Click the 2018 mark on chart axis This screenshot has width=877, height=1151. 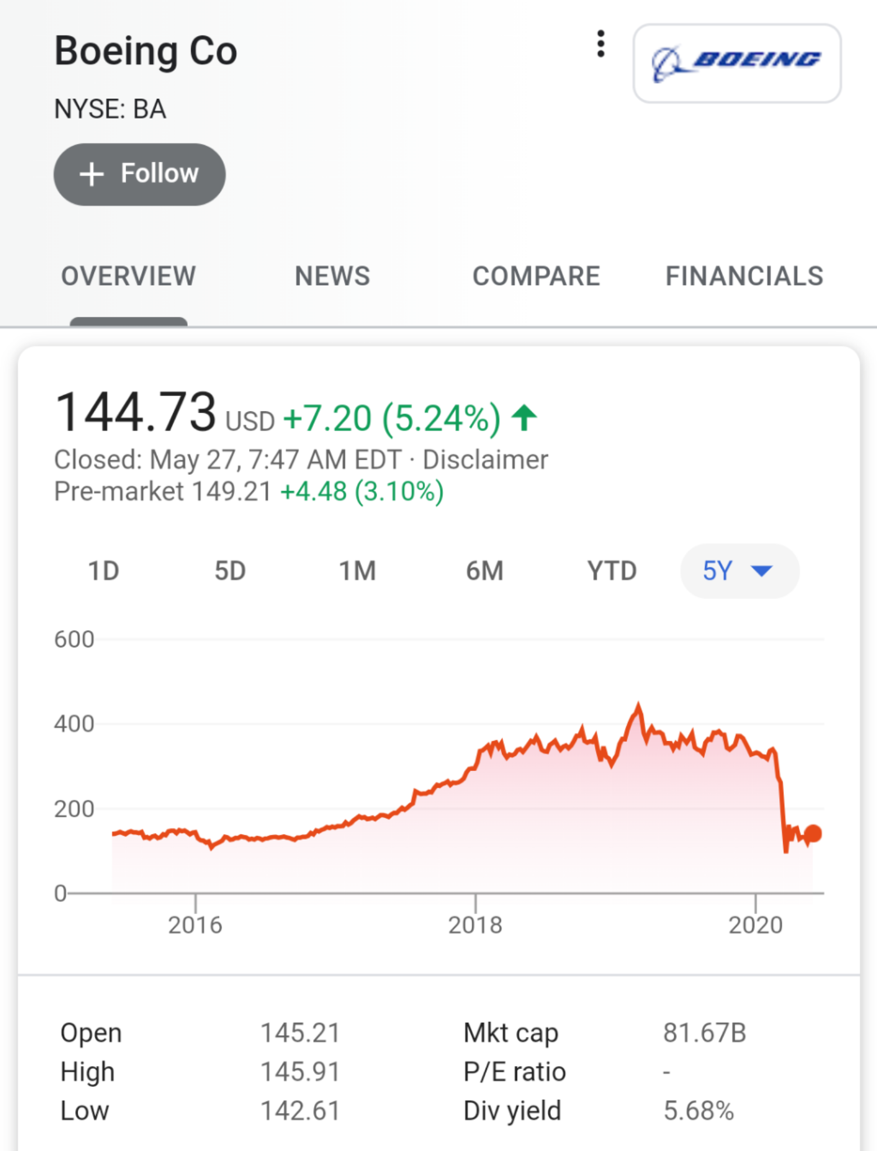[x=475, y=925]
